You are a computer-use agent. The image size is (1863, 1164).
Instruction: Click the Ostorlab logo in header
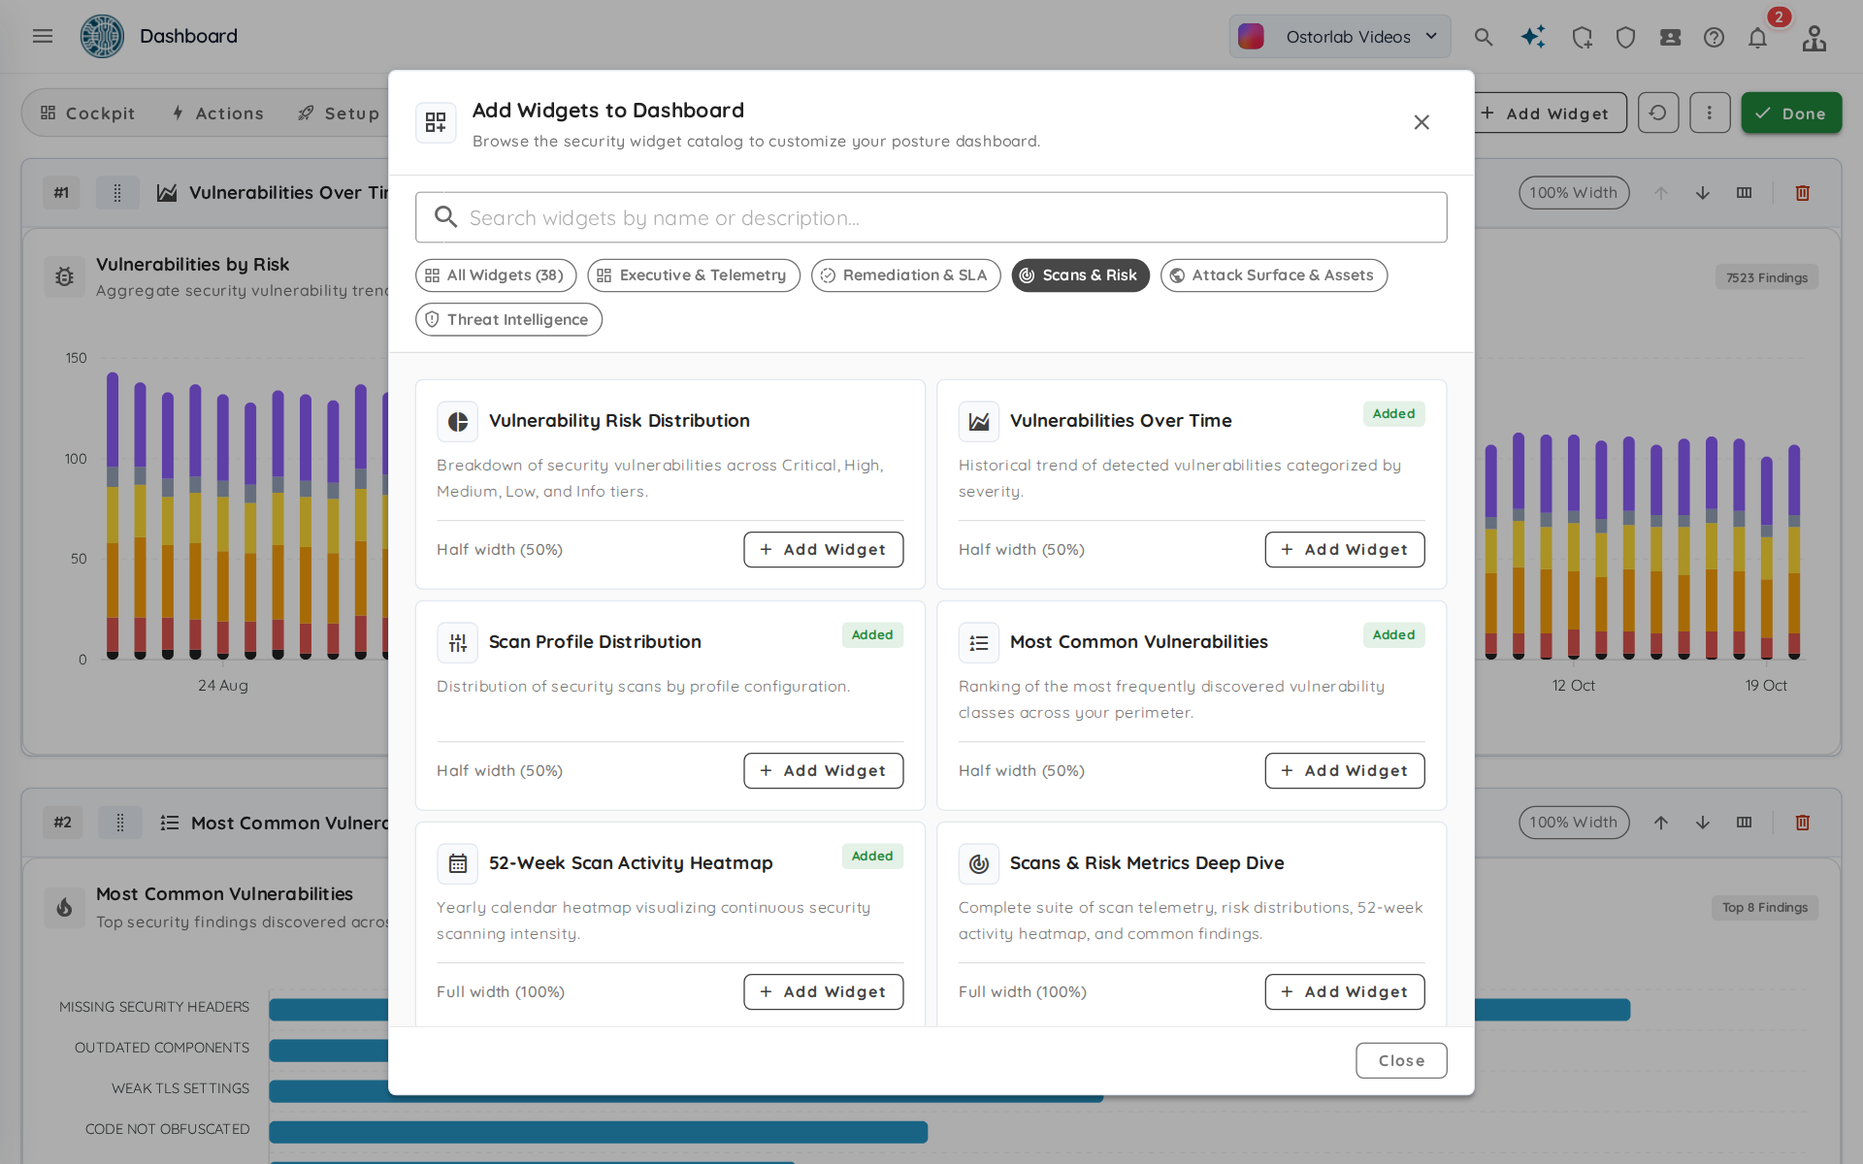point(102,36)
